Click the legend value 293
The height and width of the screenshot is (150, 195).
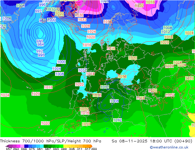coord(56,149)
